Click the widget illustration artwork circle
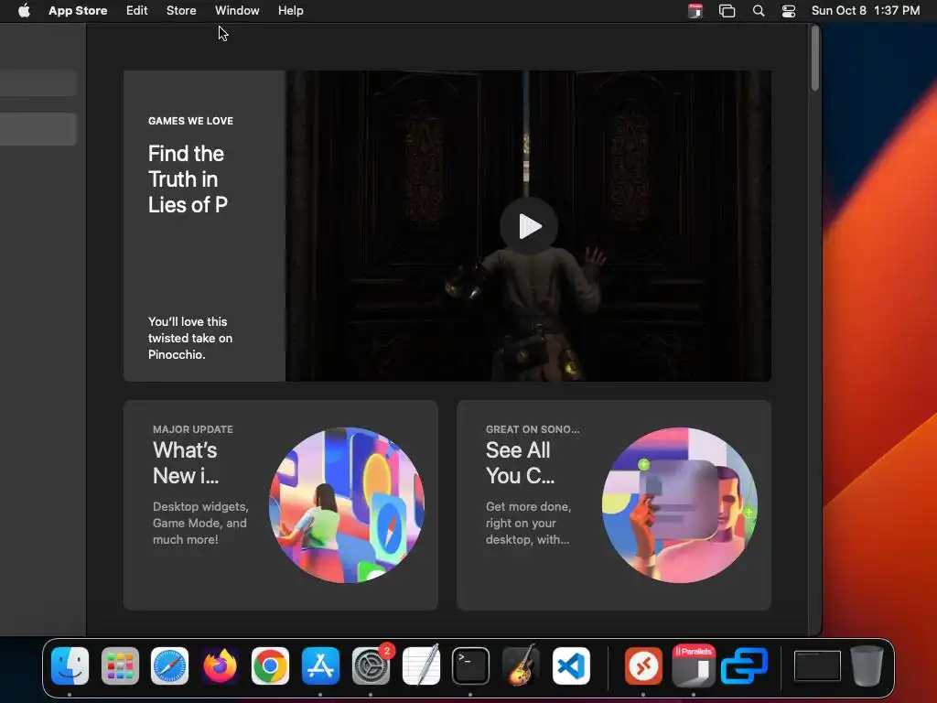This screenshot has width=937, height=703. point(680,505)
